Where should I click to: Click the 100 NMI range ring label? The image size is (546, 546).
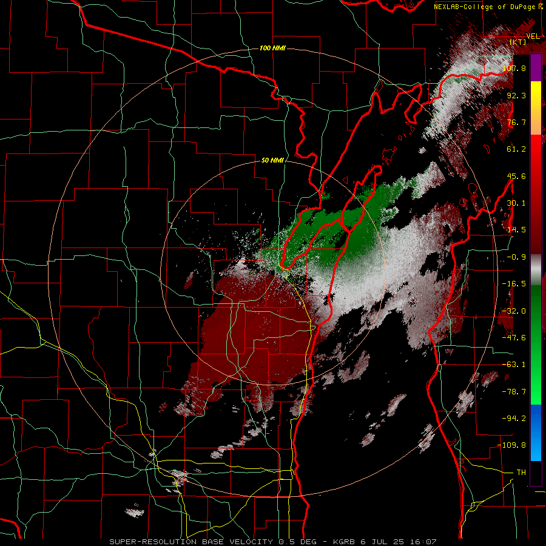272,48
